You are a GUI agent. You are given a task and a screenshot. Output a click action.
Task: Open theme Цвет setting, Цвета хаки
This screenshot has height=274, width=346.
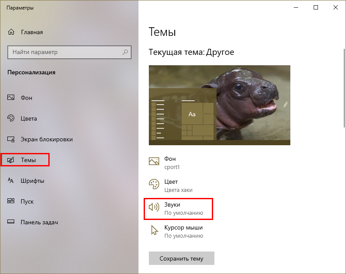click(178, 185)
